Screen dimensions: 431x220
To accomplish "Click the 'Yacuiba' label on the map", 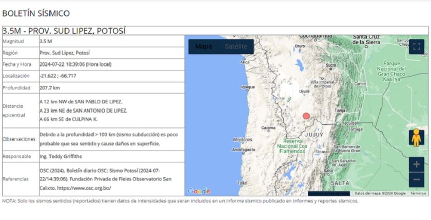I will point(350,123).
